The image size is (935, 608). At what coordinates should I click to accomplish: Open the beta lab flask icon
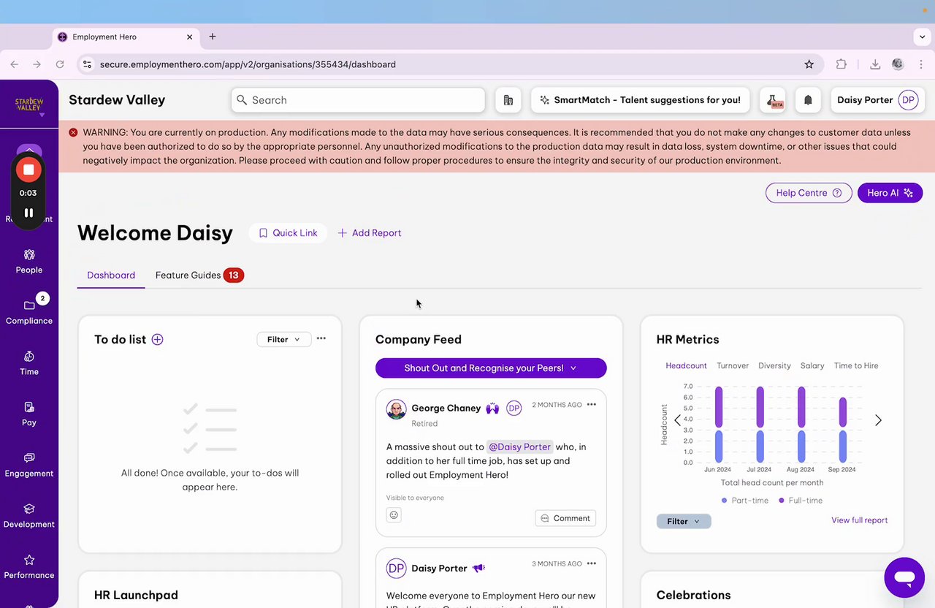coord(773,100)
